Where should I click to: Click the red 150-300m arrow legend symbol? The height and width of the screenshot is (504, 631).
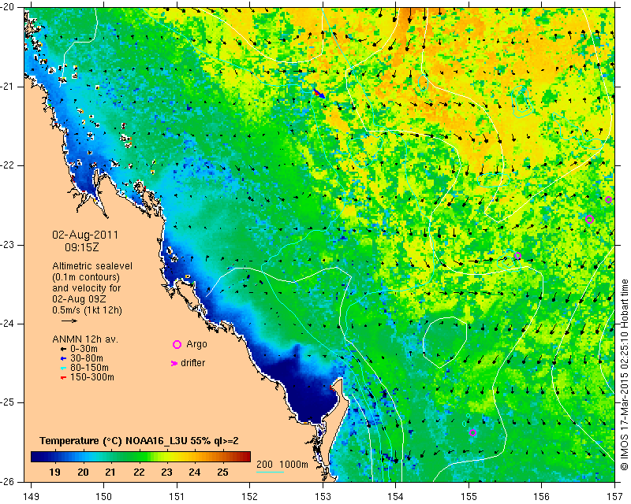pos(63,377)
